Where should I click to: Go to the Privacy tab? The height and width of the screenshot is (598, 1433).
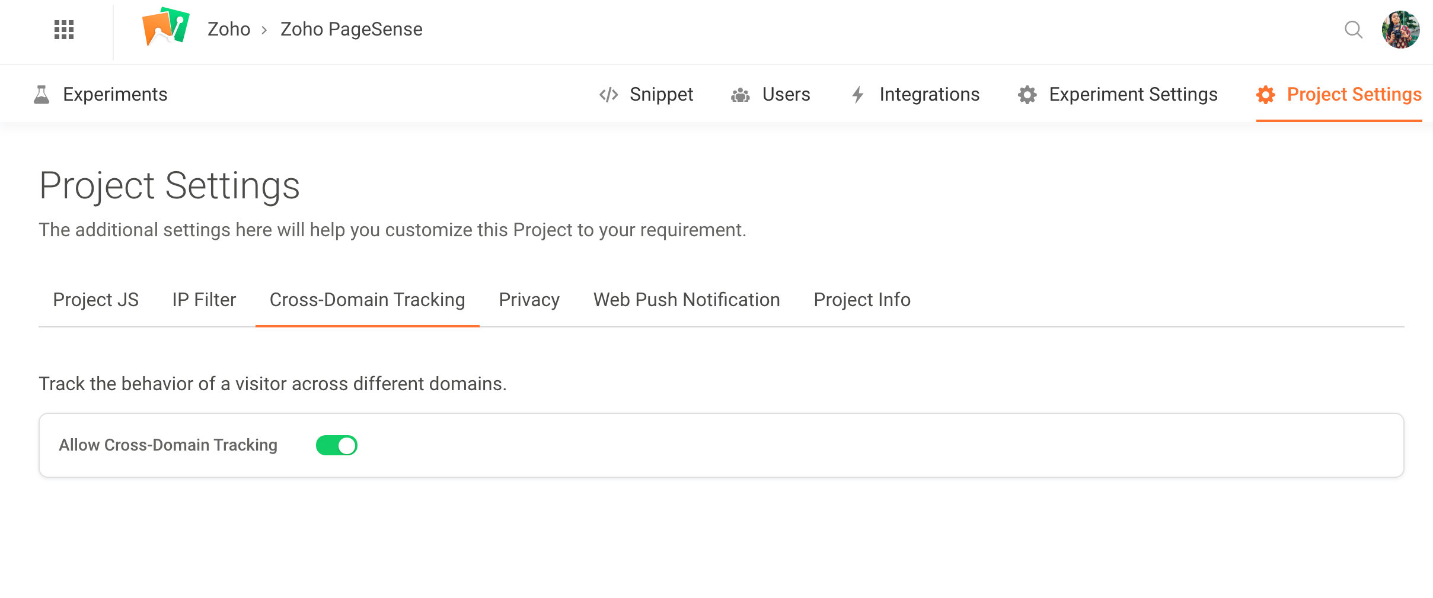[x=529, y=300]
